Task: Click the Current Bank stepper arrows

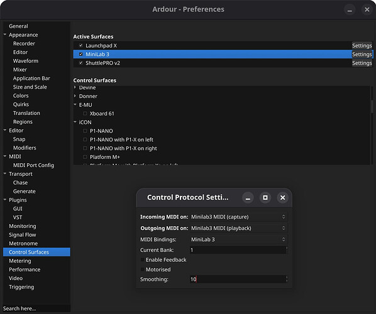Action: [x=287, y=250]
